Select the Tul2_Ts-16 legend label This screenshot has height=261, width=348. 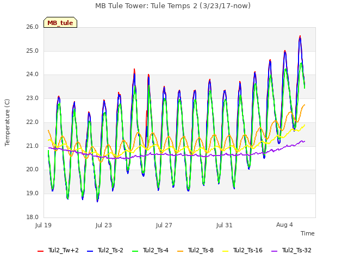click(248, 250)
